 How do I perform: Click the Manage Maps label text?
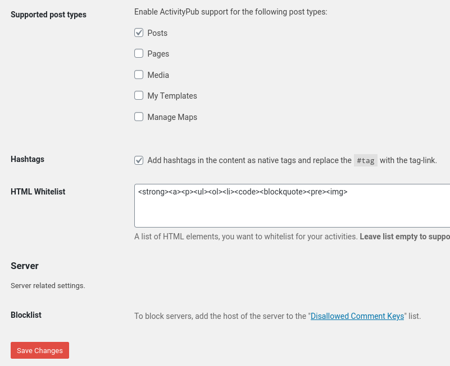pos(172,117)
